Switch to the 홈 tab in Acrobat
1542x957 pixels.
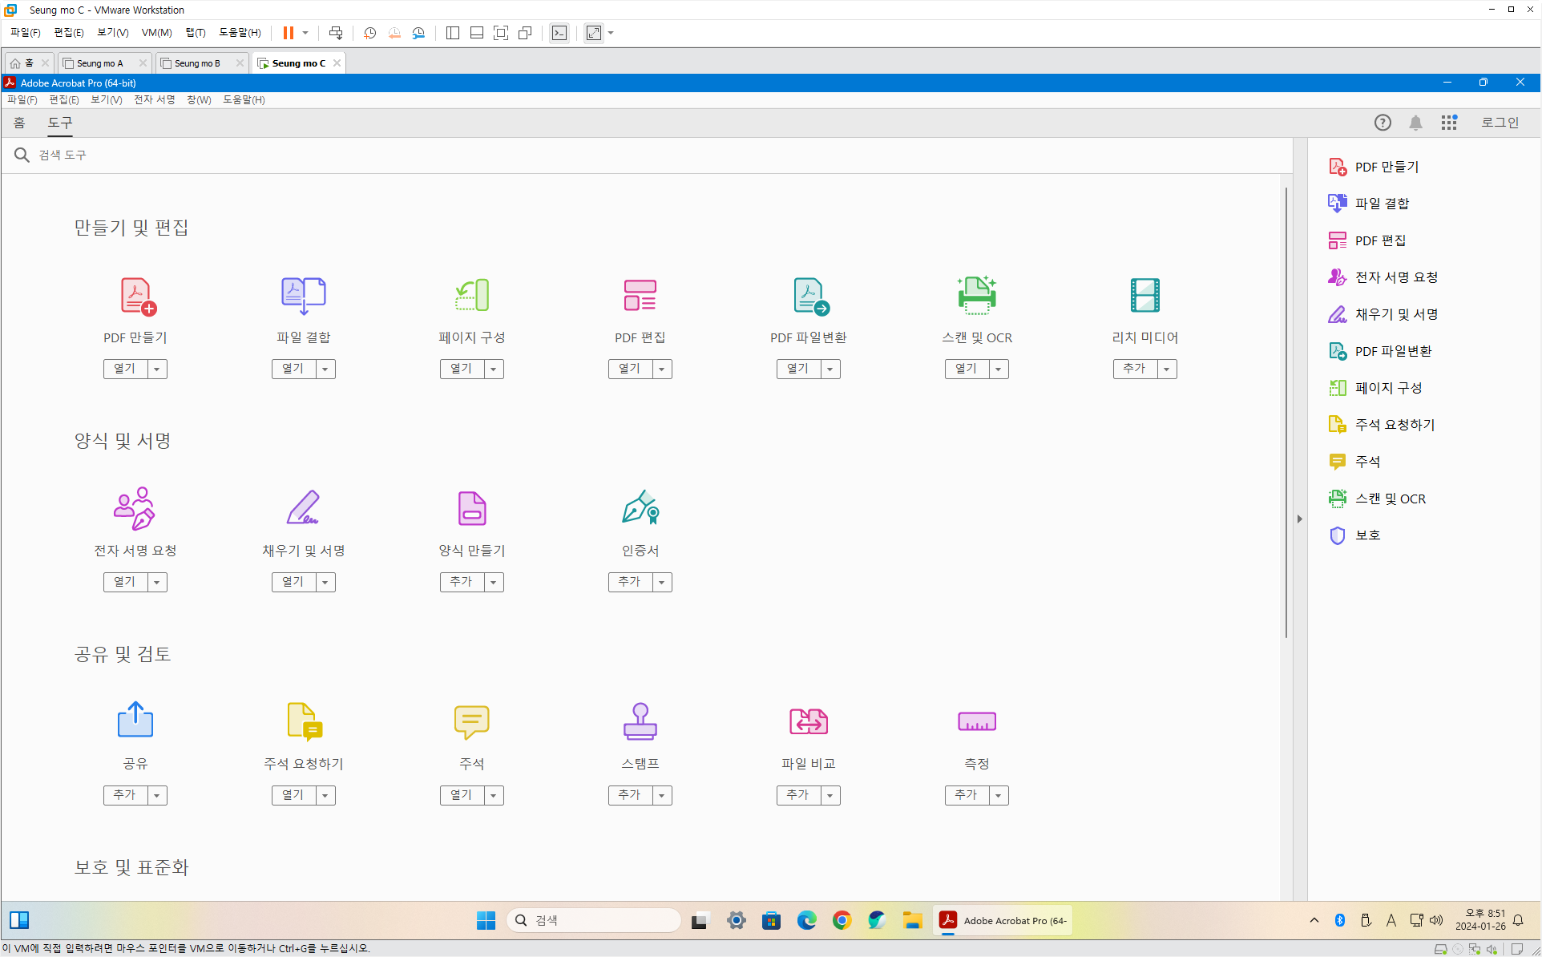19,123
